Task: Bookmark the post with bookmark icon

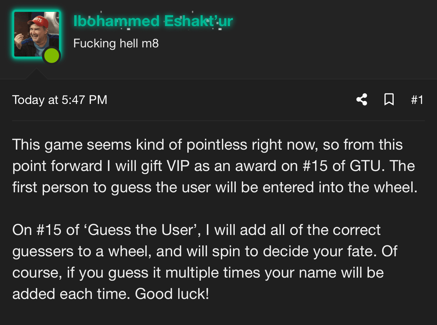Action: [389, 100]
